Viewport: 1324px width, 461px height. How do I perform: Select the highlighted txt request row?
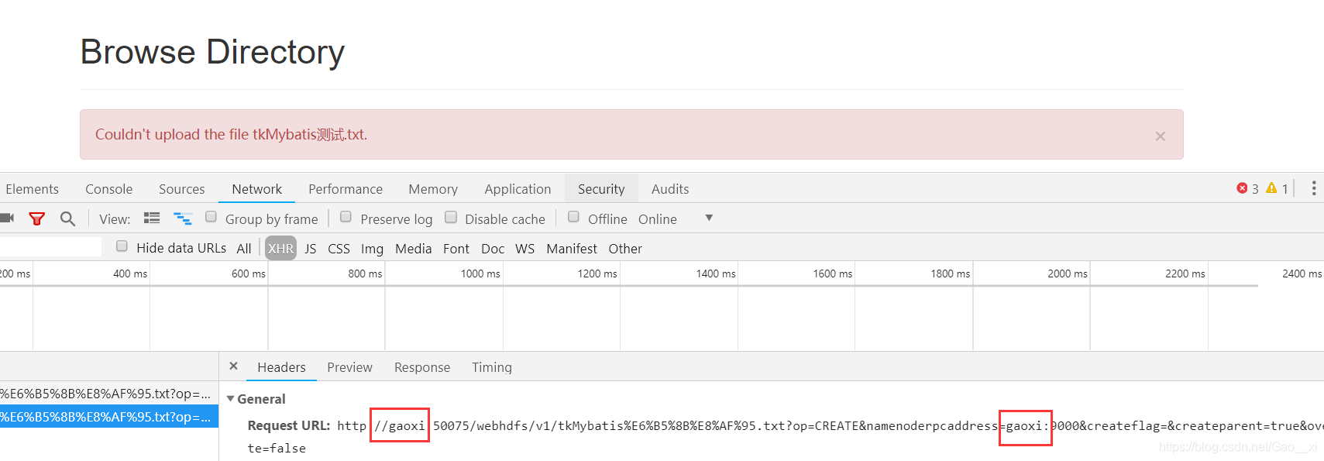[109, 417]
